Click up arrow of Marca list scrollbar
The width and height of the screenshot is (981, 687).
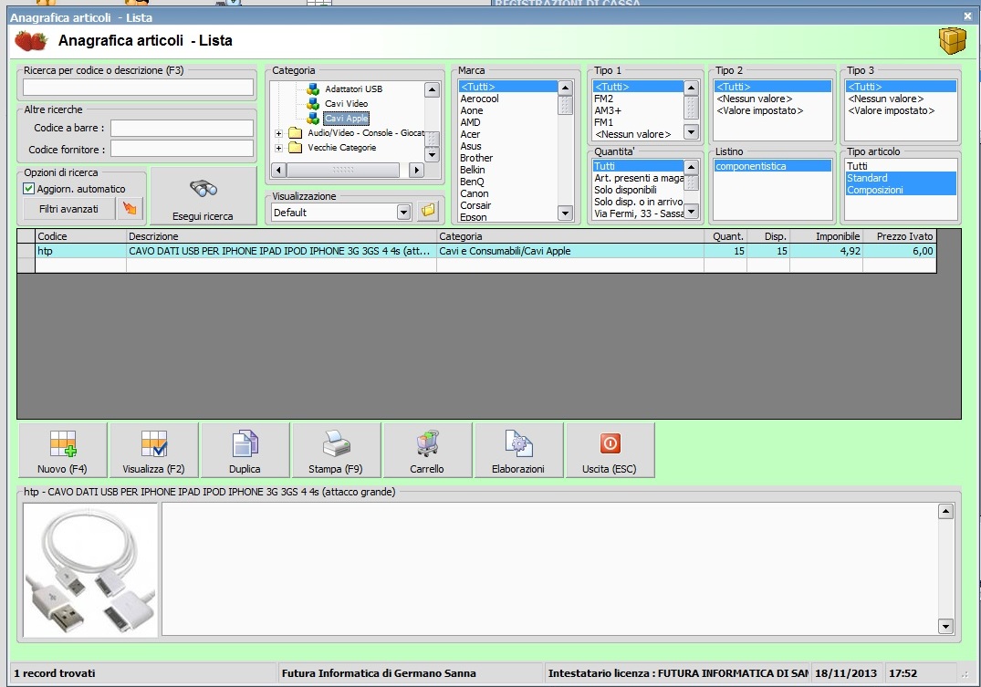(x=565, y=88)
